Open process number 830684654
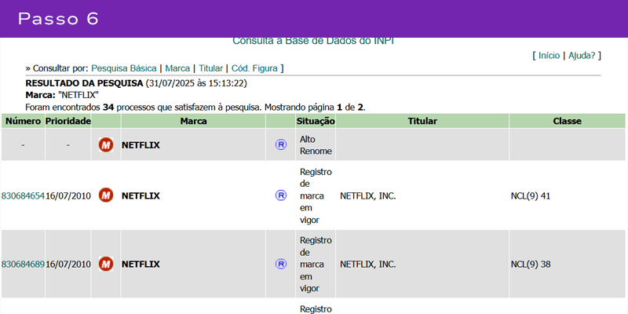Image resolution: width=628 pixels, height=314 pixels. (x=23, y=195)
